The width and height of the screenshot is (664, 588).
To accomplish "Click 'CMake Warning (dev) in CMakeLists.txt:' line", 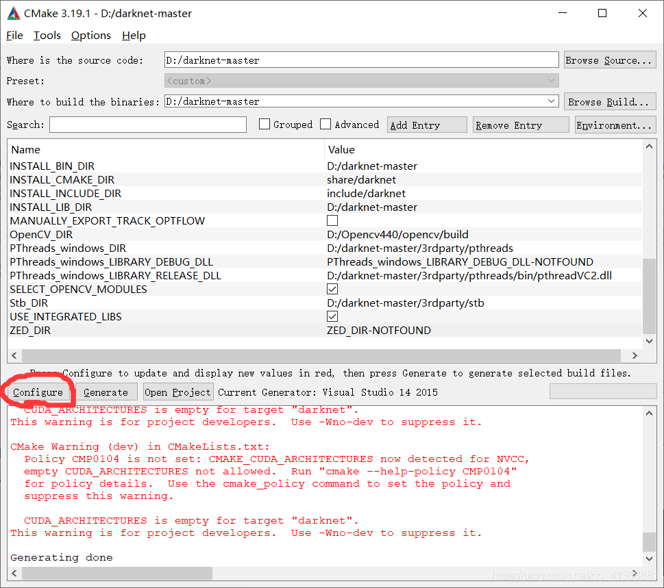I will (140, 447).
